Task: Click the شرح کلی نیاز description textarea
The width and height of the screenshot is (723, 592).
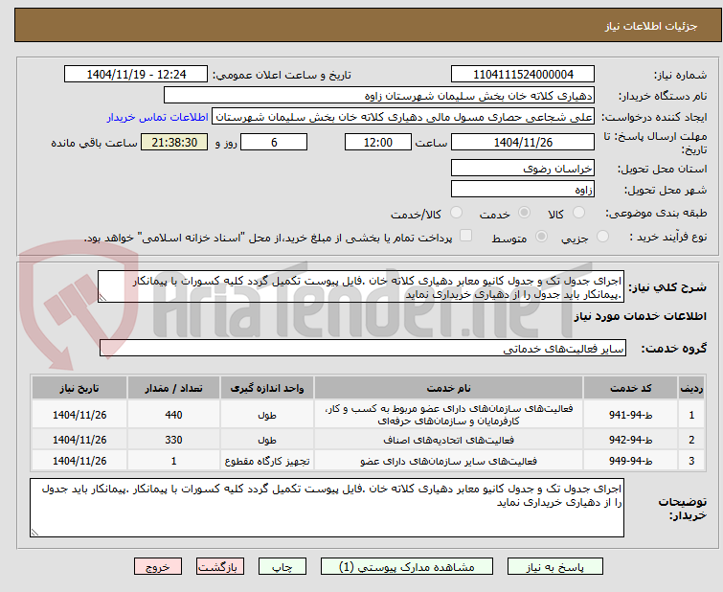Action: point(361,287)
